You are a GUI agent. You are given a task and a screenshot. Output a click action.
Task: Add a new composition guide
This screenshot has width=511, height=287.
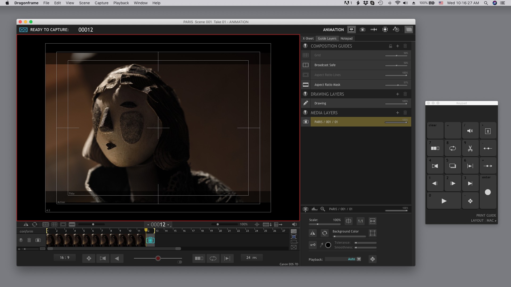coord(398,46)
